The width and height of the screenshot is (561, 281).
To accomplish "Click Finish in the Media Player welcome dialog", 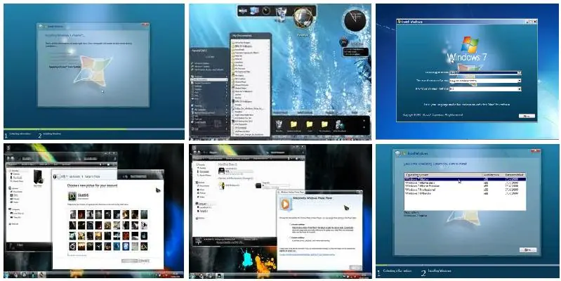I will pyautogui.click(x=355, y=268).
